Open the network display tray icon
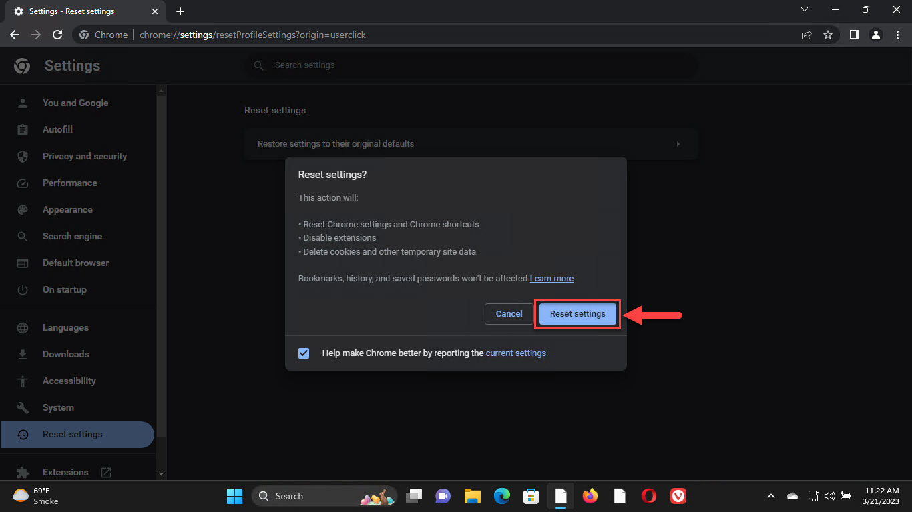The height and width of the screenshot is (512, 912). pyautogui.click(x=813, y=496)
